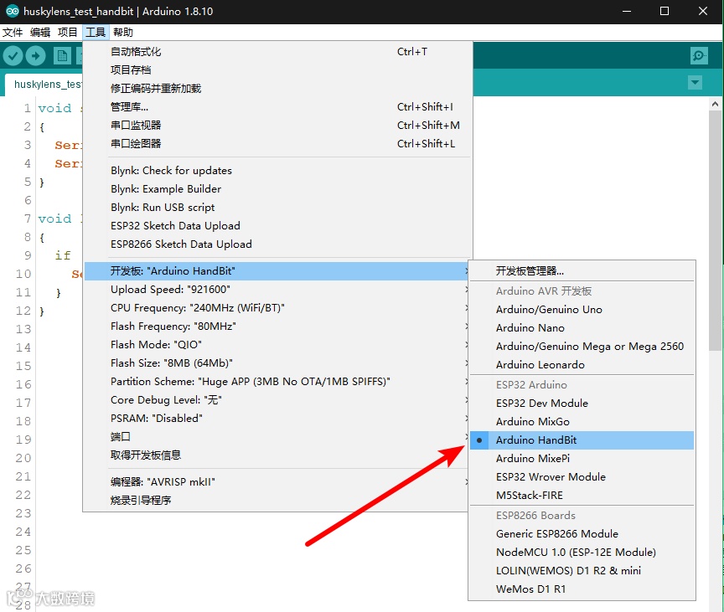Select 修正编码并重新加载 entry
724x612 pixels.
(277, 89)
